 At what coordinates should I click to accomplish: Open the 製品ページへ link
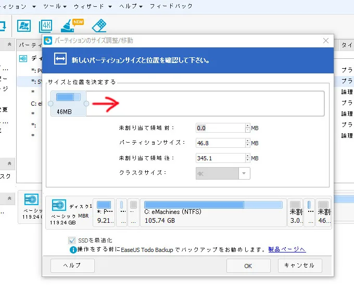coord(287,249)
